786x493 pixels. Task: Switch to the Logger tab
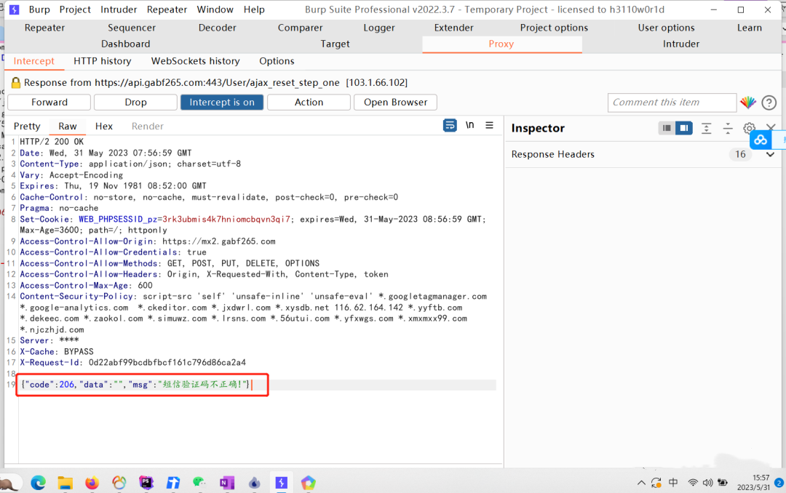point(379,28)
